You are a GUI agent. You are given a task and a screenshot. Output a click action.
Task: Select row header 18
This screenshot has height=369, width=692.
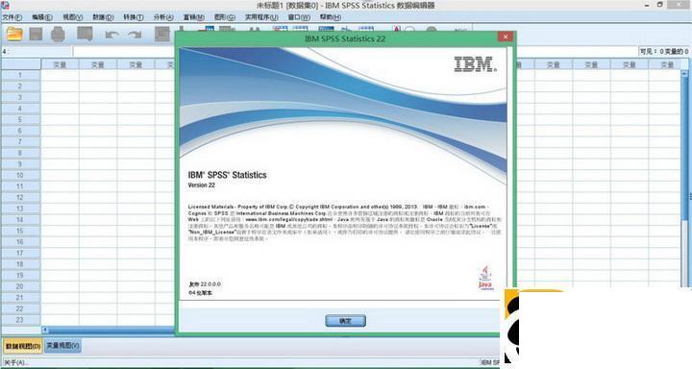[20, 264]
